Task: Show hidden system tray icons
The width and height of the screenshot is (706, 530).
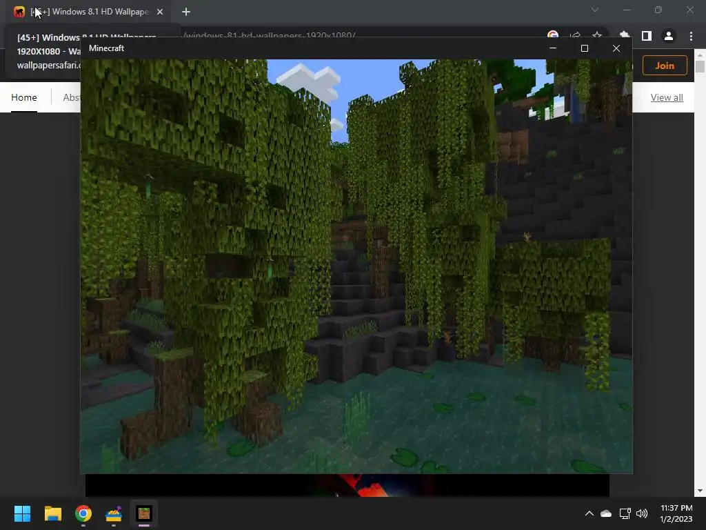Action: click(x=589, y=513)
